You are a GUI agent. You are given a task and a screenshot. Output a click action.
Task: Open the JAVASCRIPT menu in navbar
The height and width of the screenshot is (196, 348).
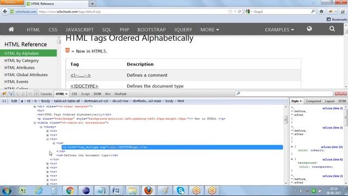pyautogui.click(x=80, y=29)
